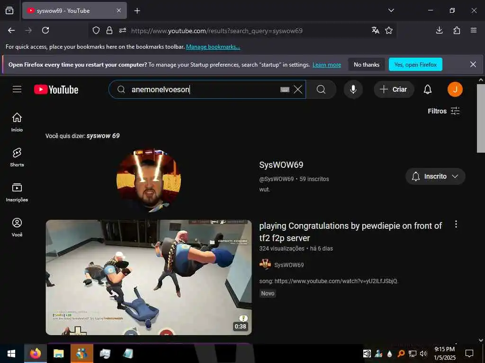Open Shorts from sidebar
Viewport: 485px width, 363px height.
(x=17, y=157)
